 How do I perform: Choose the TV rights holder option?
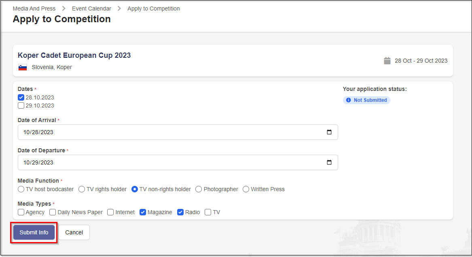[x=82, y=189]
